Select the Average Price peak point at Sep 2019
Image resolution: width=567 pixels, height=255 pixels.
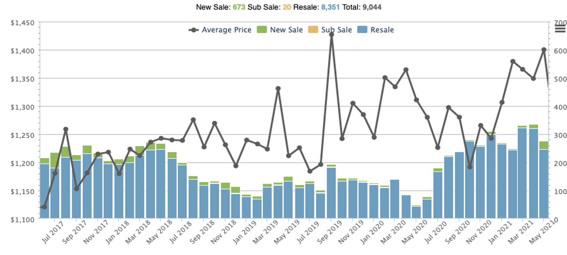[x=331, y=35]
